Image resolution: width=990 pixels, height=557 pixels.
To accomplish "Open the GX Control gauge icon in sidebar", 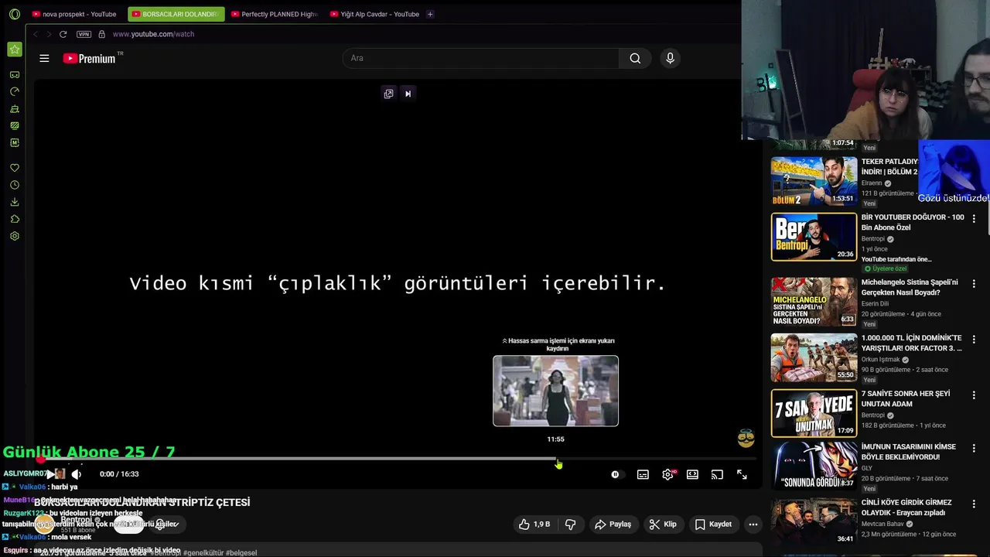I will click(14, 91).
